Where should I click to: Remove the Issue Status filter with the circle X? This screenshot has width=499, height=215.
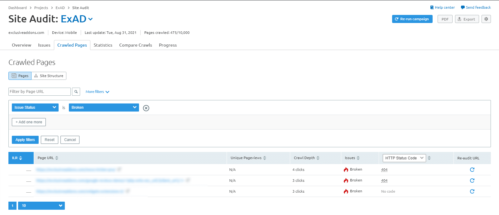click(x=146, y=108)
